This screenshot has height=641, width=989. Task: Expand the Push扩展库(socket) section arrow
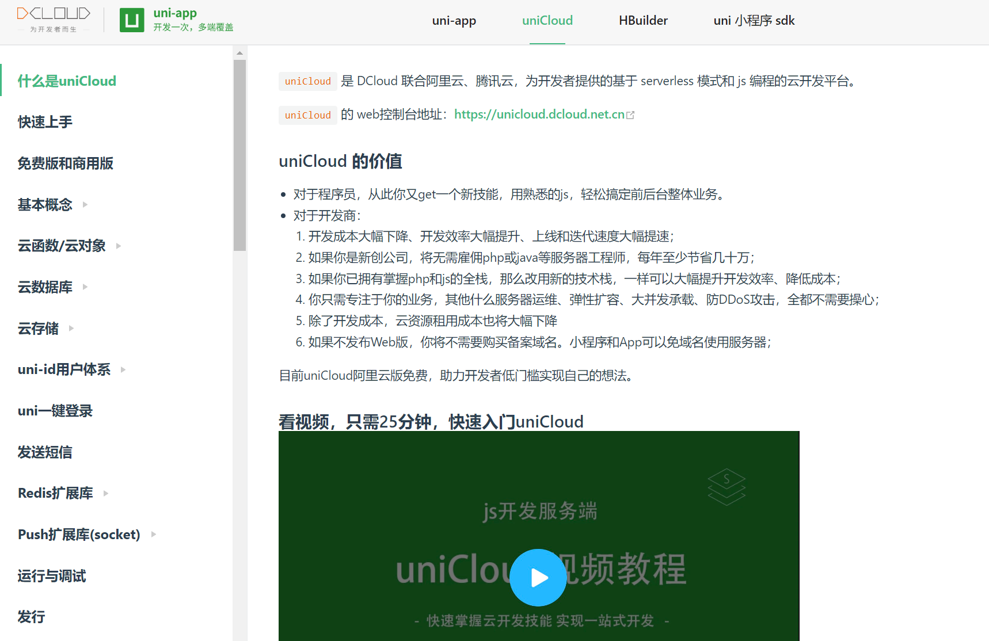point(154,534)
